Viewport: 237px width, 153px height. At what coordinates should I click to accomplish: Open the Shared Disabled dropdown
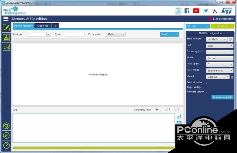pos(218,77)
